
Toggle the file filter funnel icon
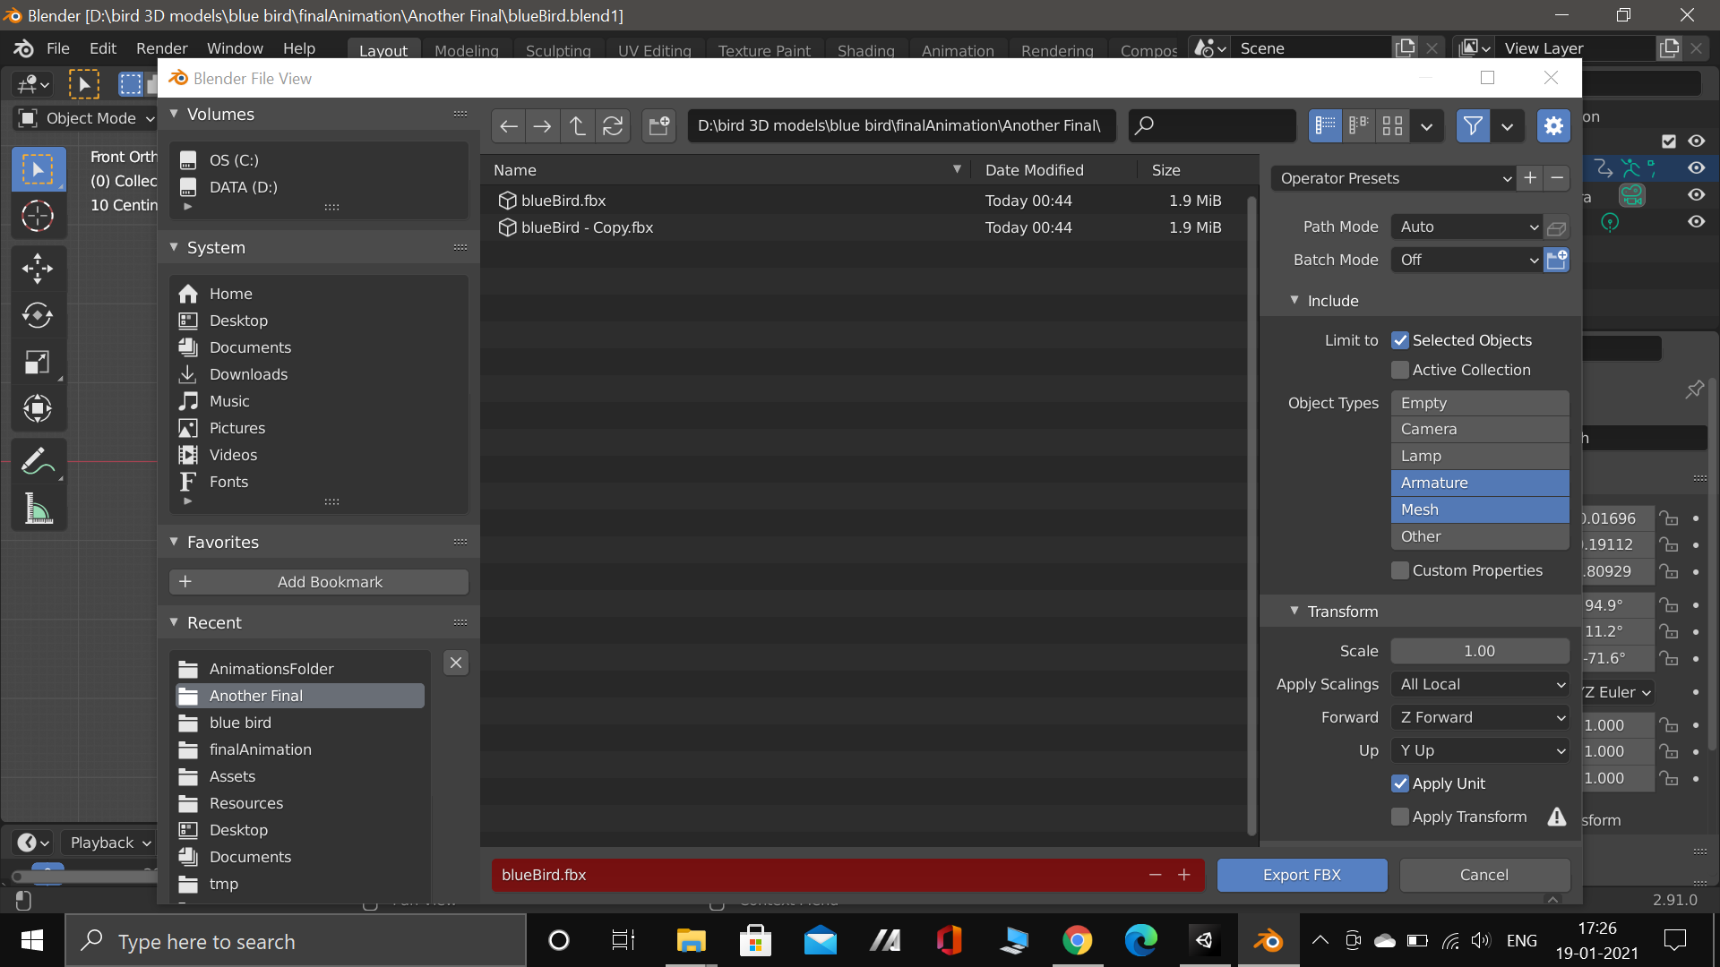(x=1473, y=126)
